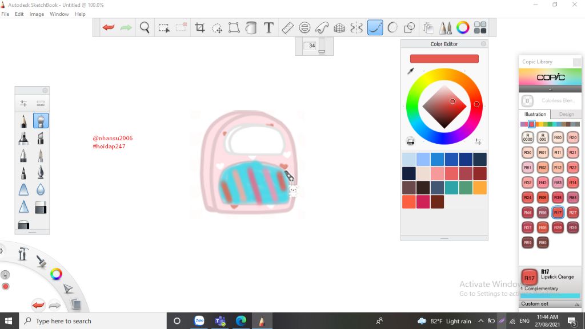
Task: Toggle the French Curve guide
Action: 322,27
